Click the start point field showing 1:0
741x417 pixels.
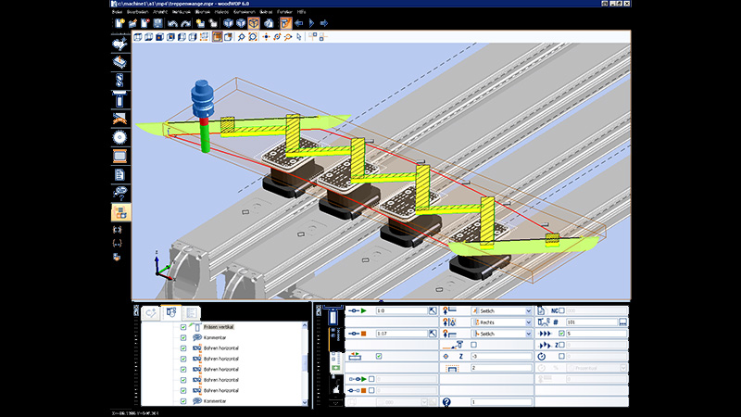pos(402,310)
